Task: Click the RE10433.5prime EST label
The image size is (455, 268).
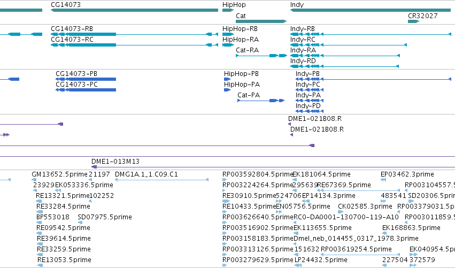Action: pos(249,206)
